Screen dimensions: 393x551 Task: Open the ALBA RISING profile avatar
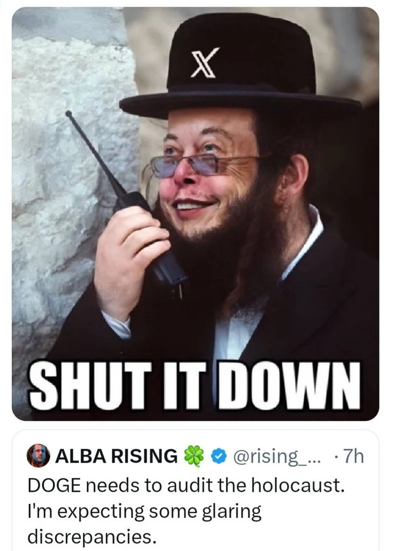pyautogui.click(x=38, y=455)
